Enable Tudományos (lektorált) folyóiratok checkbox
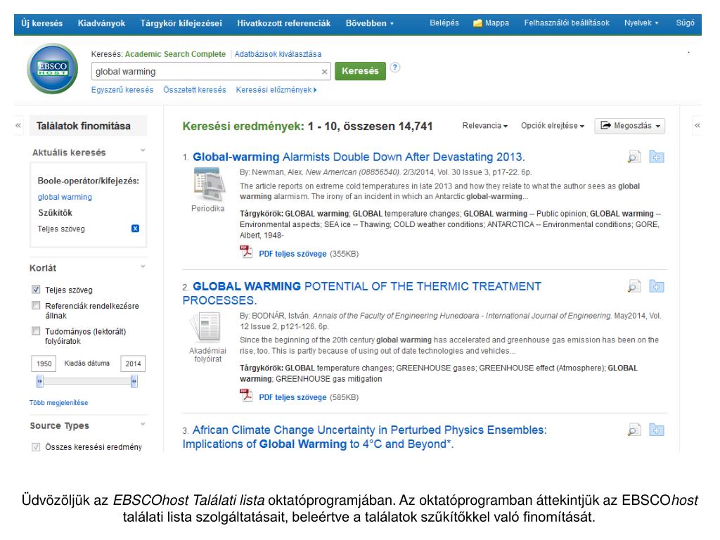 click(36, 330)
